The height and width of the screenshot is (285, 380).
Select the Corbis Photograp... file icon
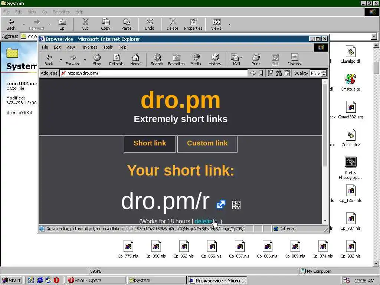[350, 168]
